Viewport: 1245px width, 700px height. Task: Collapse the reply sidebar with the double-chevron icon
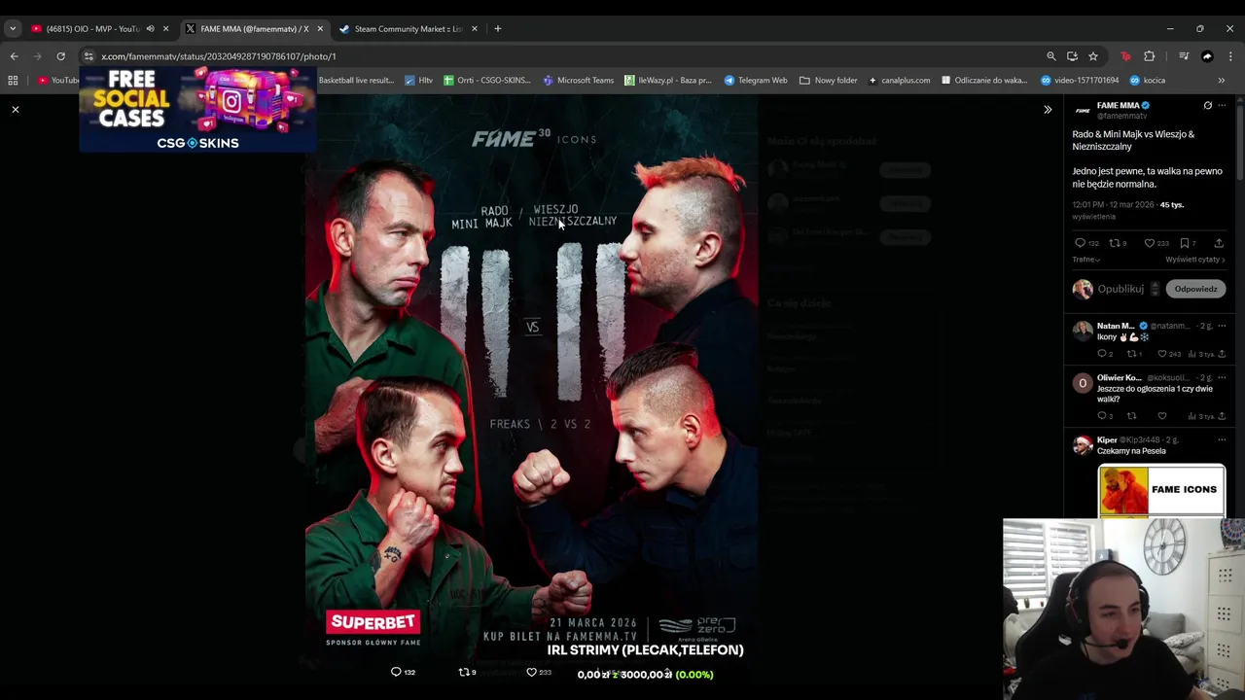click(x=1048, y=110)
